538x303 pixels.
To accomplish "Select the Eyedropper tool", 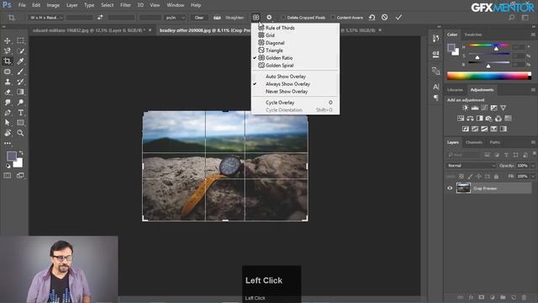I will 20,61.
